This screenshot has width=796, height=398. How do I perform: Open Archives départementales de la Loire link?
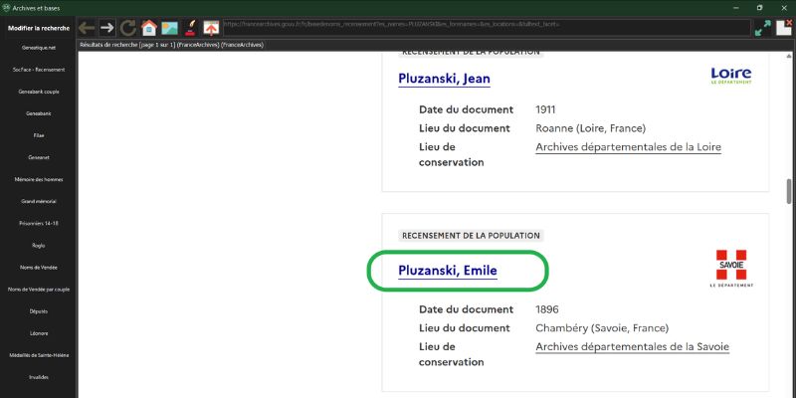[x=628, y=147]
